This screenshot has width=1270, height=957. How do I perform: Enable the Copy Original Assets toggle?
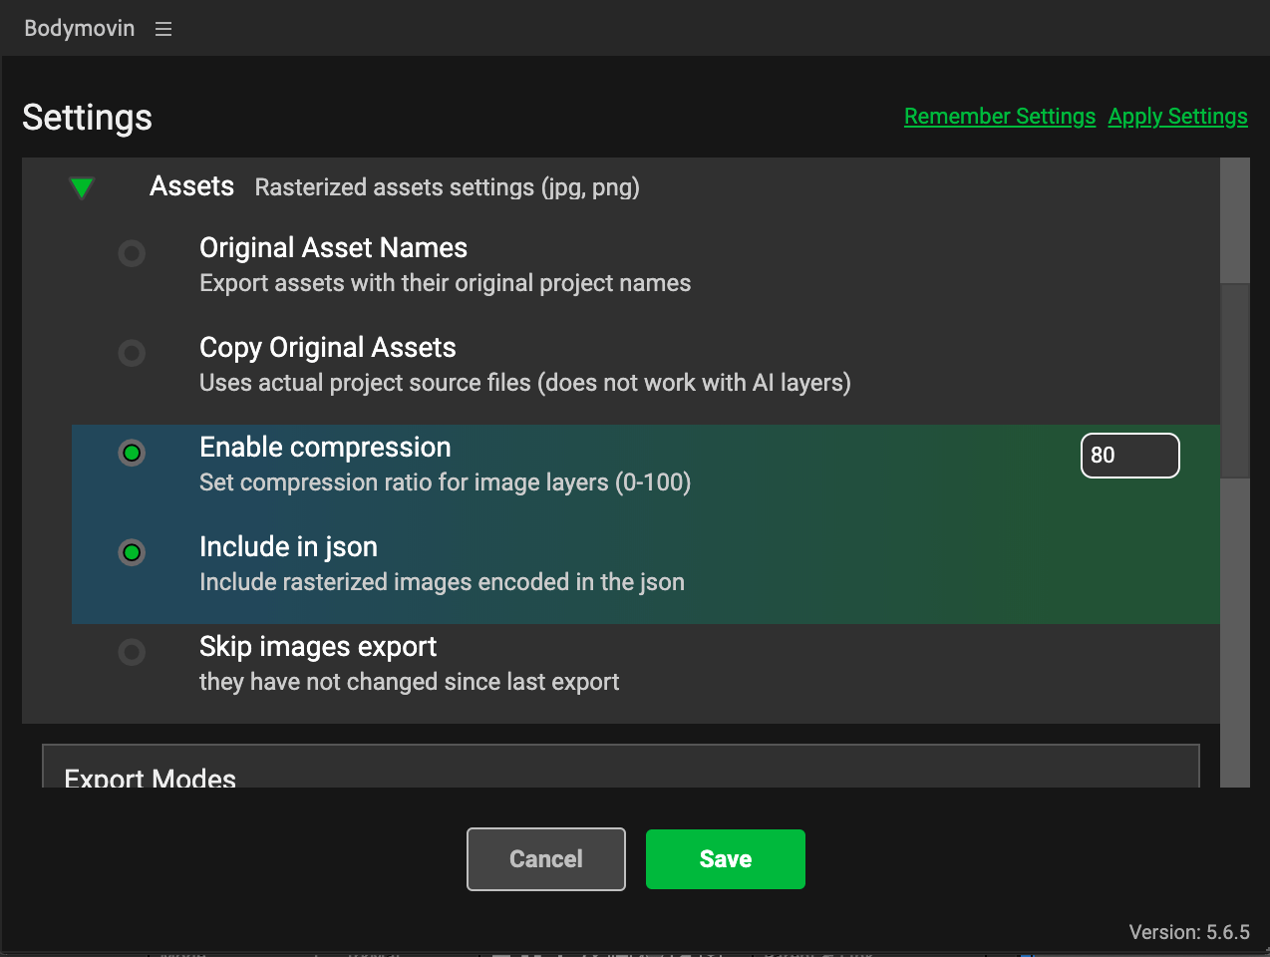tap(132, 353)
